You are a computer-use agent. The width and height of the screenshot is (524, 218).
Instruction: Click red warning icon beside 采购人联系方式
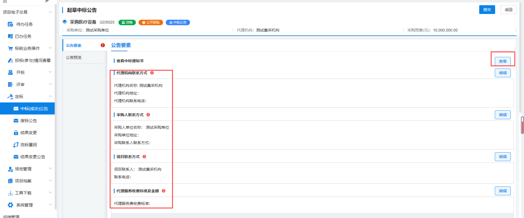click(x=148, y=115)
